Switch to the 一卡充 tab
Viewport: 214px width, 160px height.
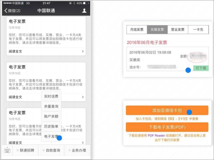tap(198, 30)
